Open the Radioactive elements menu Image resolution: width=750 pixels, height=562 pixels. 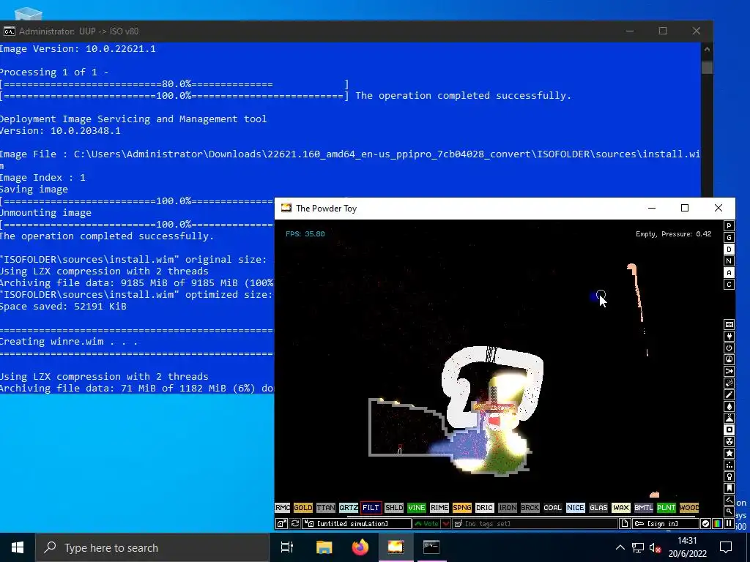tap(729, 441)
